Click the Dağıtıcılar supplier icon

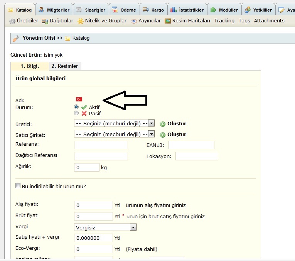(45, 22)
